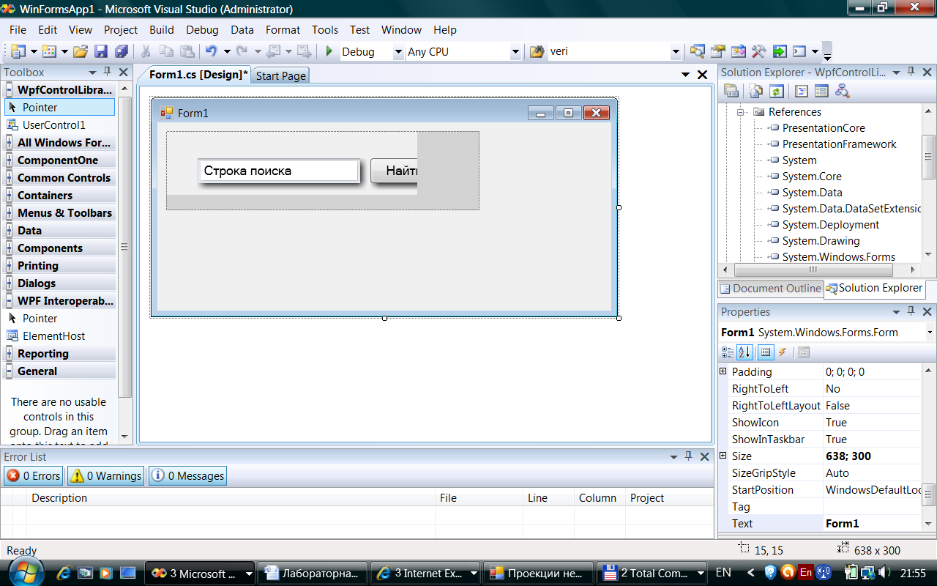Switch to the Document Outline tab

pos(770,289)
